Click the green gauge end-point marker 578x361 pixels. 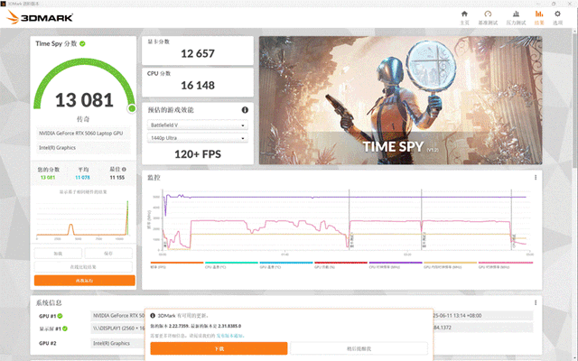132,108
